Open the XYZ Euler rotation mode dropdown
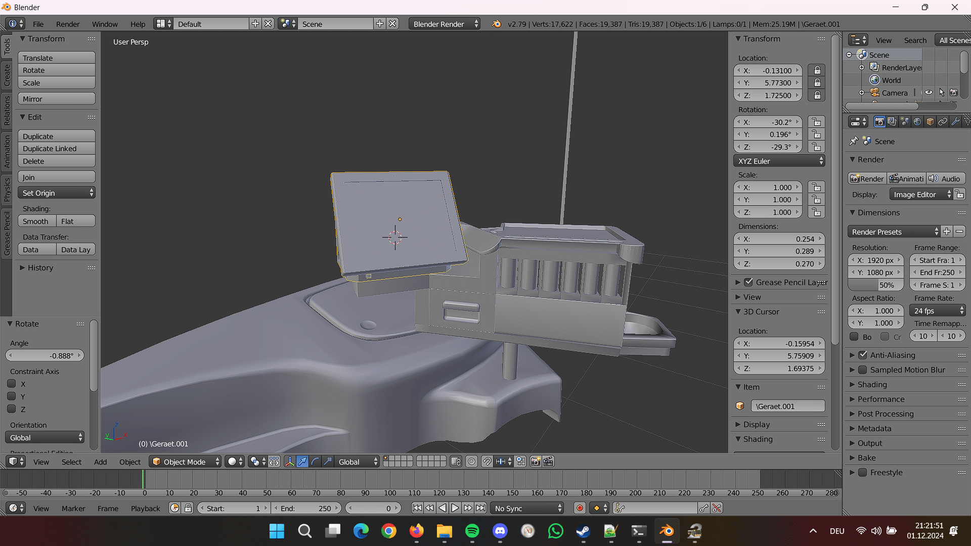Screen dimensions: 971x546 (x=779, y=161)
